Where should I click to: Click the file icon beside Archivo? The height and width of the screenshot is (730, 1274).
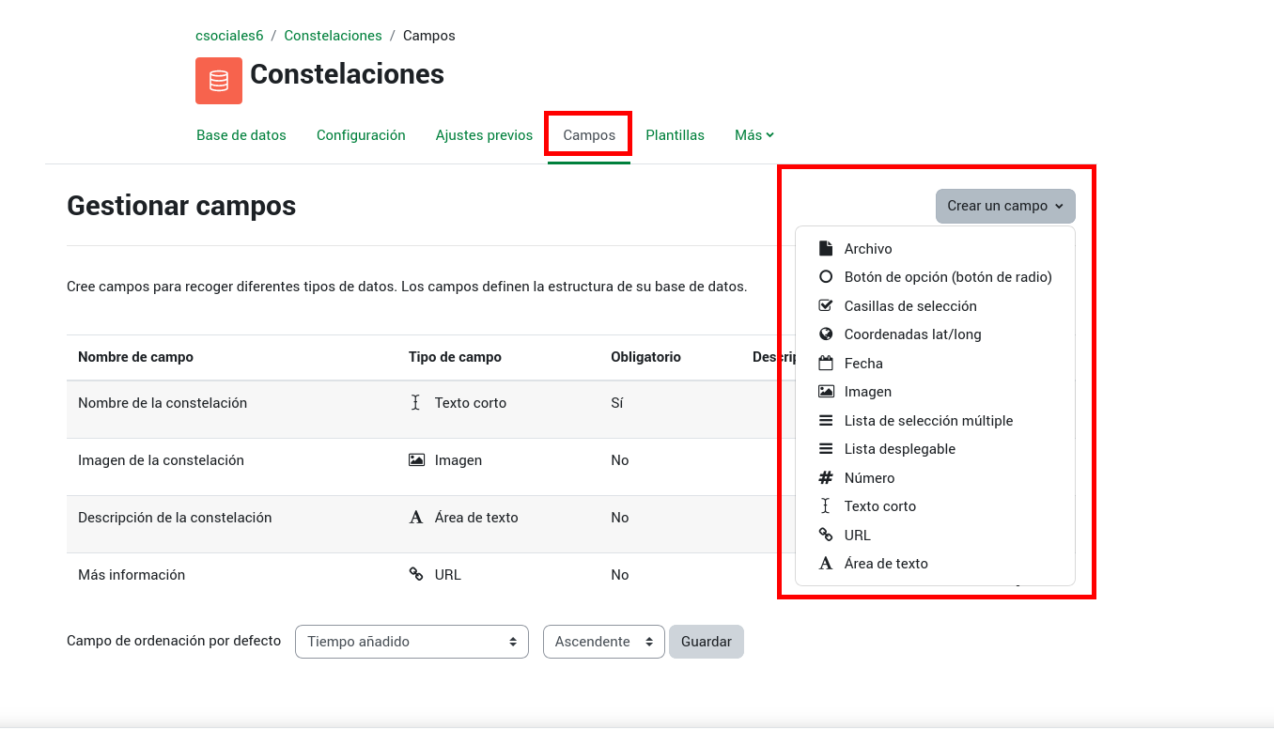click(x=826, y=249)
